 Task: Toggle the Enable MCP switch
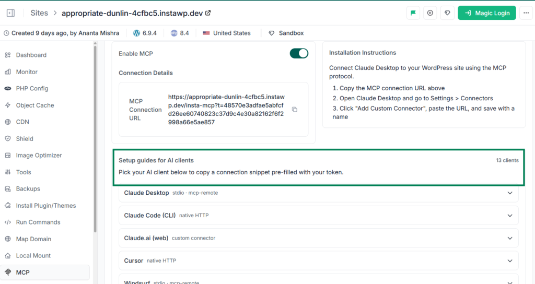tap(299, 53)
